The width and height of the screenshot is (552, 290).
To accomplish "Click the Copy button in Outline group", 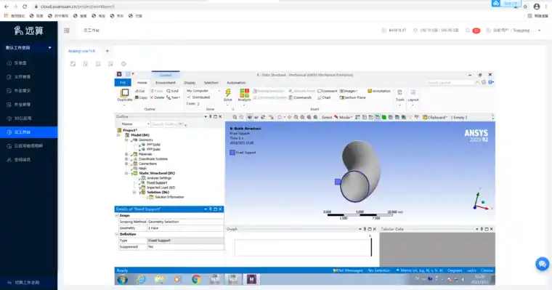I will click(141, 97).
